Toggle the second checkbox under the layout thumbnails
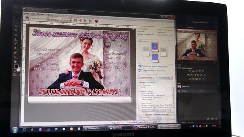Screen dimensions: 244x137 pos(142,70)
